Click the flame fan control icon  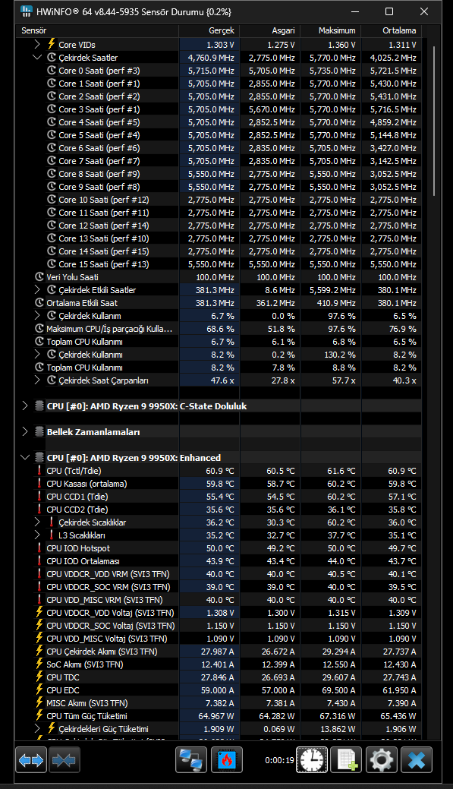(227, 760)
